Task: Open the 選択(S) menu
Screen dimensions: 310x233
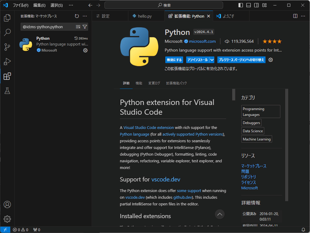Action: point(57,5)
